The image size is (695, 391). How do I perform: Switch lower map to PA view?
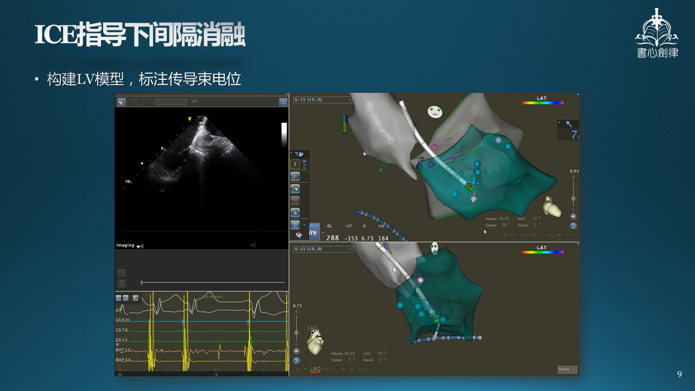[306, 369]
